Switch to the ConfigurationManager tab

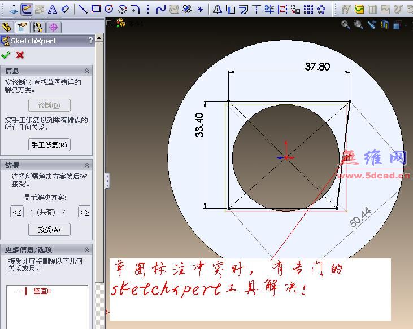(x=38, y=27)
